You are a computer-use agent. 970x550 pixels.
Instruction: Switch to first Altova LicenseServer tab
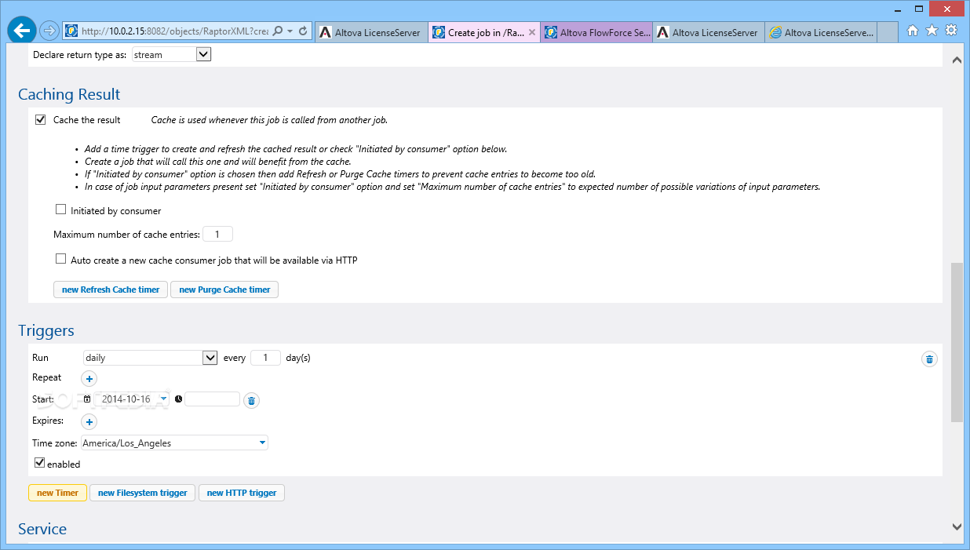(x=370, y=32)
